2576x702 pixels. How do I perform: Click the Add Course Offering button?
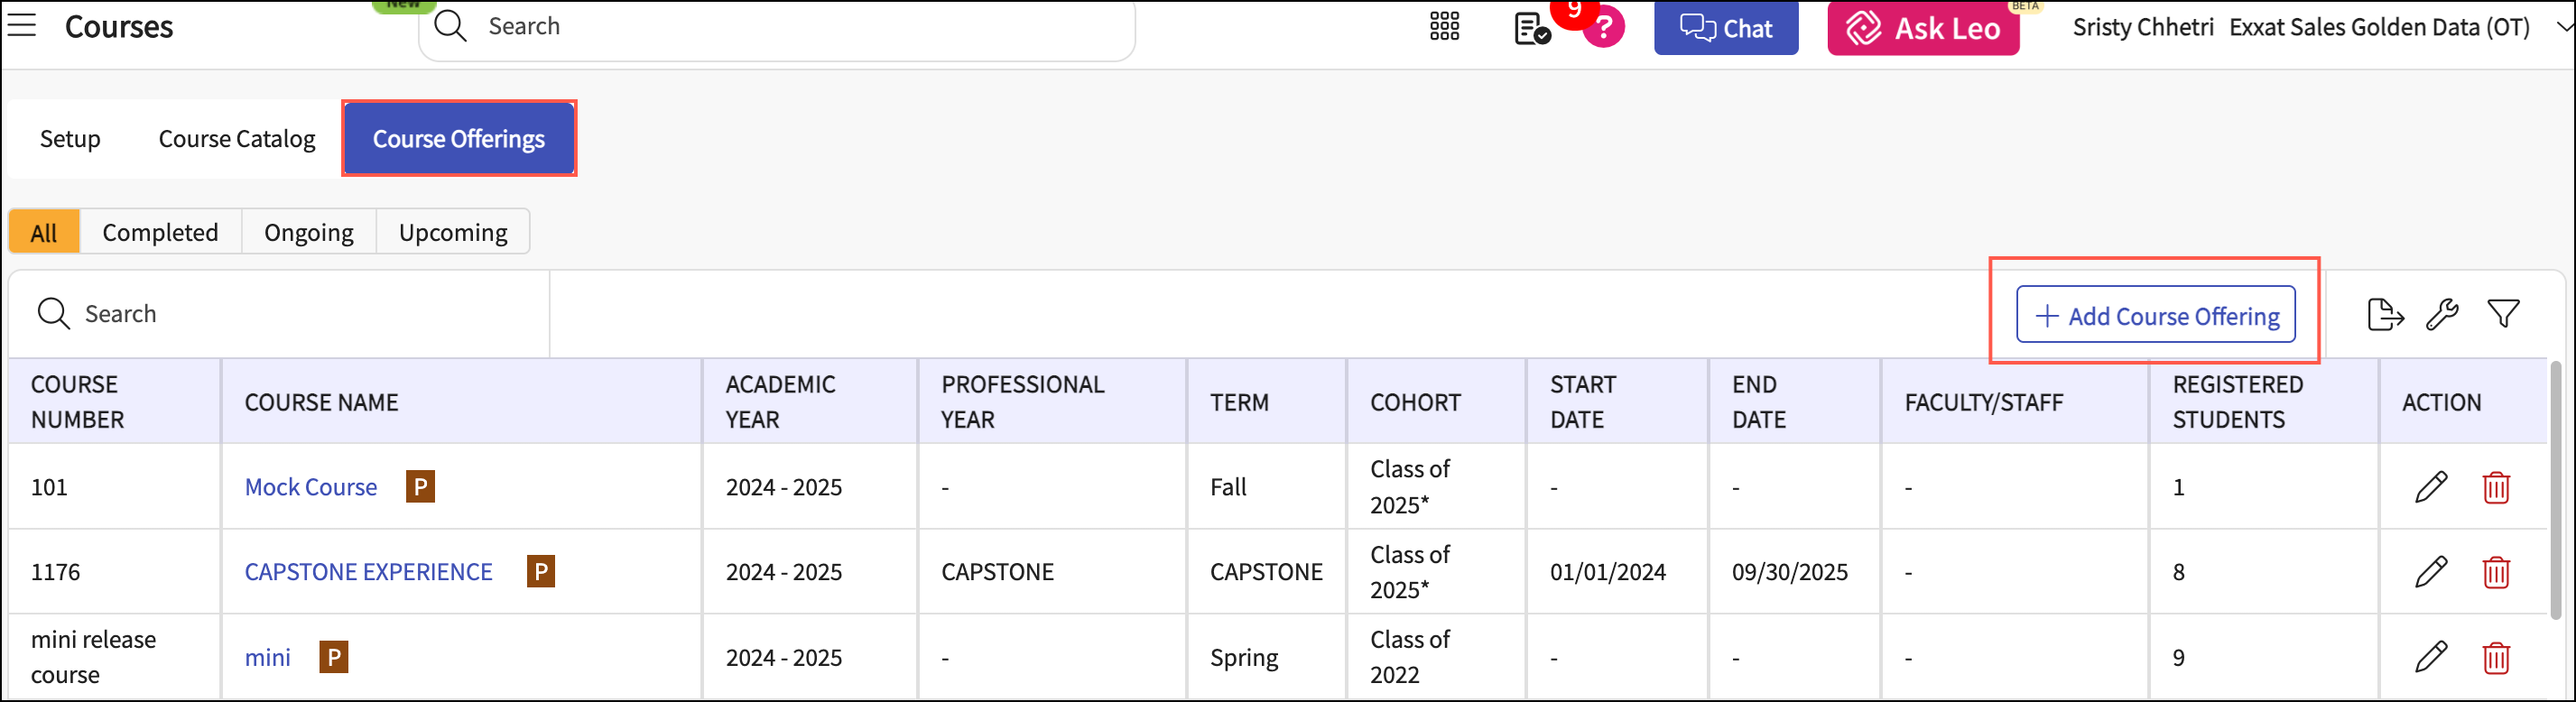coord(2156,315)
